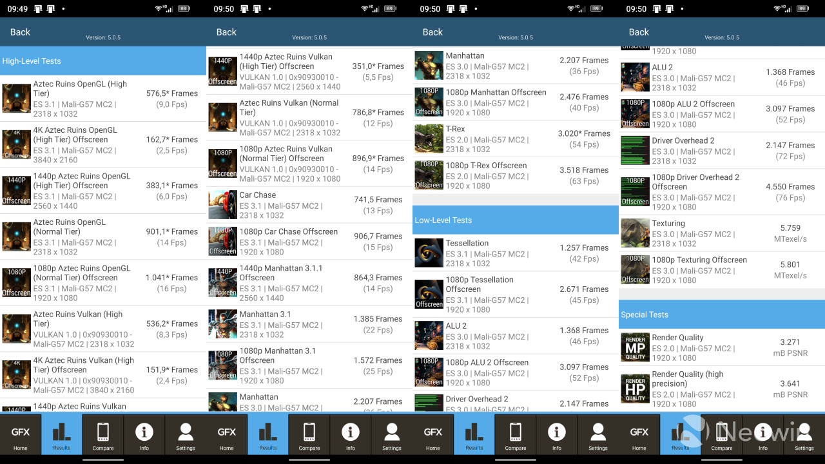Tap Back in the fourth (rightmost) screenshot
This screenshot has height=464, width=825.
pyautogui.click(x=639, y=32)
